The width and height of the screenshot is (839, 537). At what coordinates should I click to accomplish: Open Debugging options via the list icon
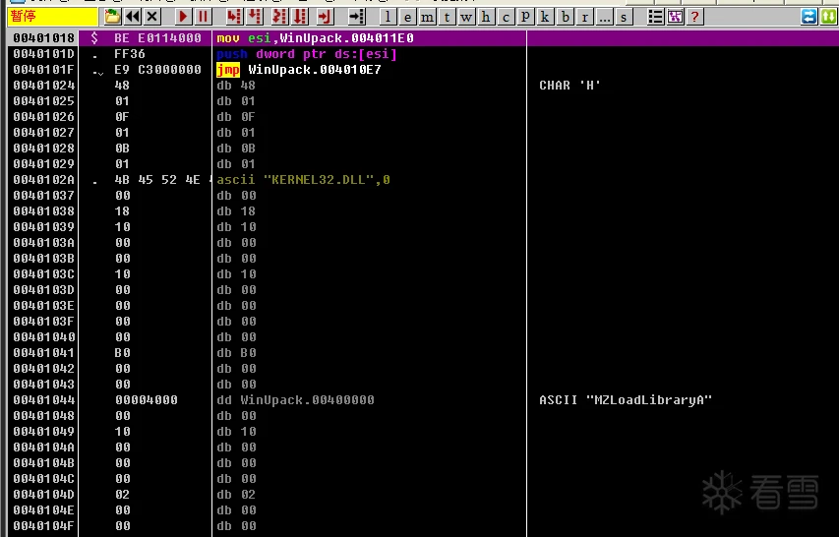(655, 17)
